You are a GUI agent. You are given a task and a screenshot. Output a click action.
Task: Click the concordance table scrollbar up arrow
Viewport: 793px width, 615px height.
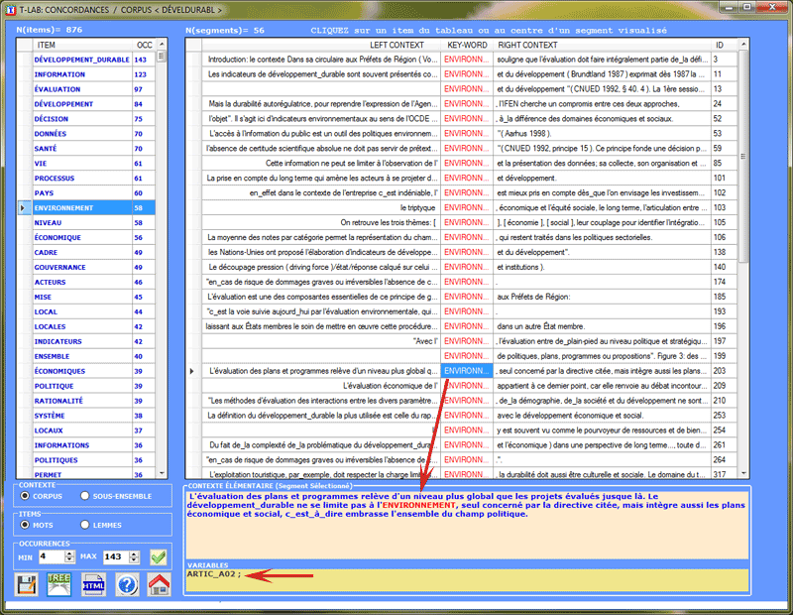click(743, 44)
